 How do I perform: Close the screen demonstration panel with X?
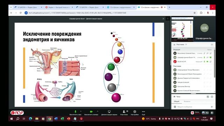pyautogui.click(x=163, y=19)
